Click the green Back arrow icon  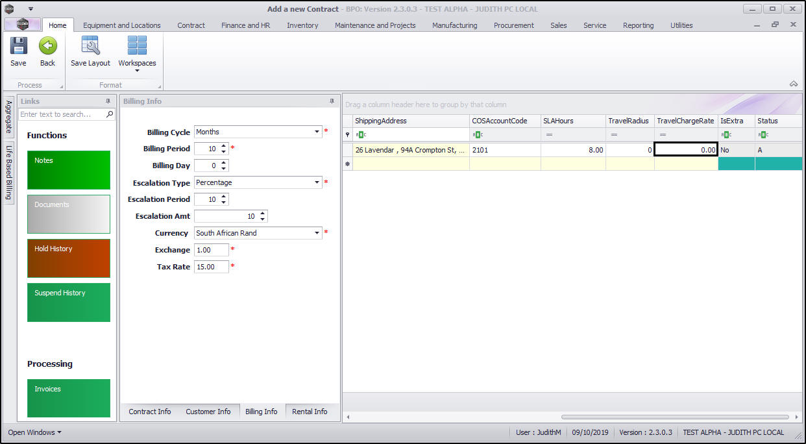[47, 46]
